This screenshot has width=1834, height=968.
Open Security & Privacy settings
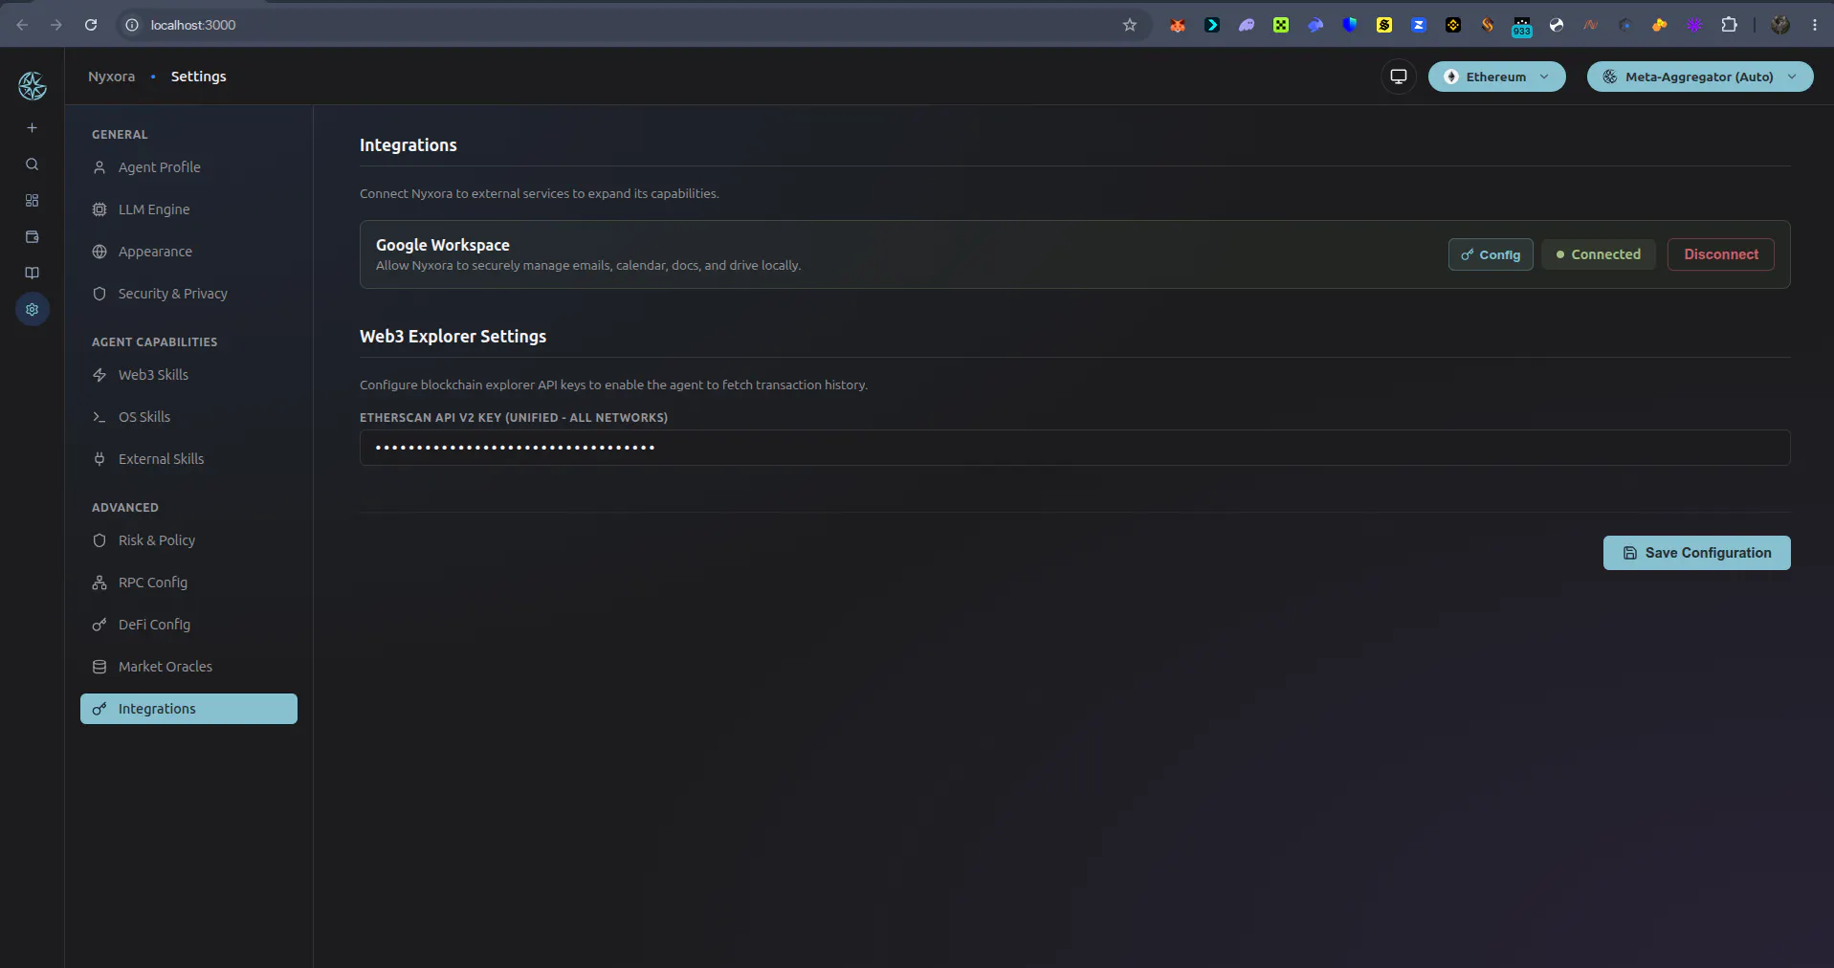coord(188,294)
